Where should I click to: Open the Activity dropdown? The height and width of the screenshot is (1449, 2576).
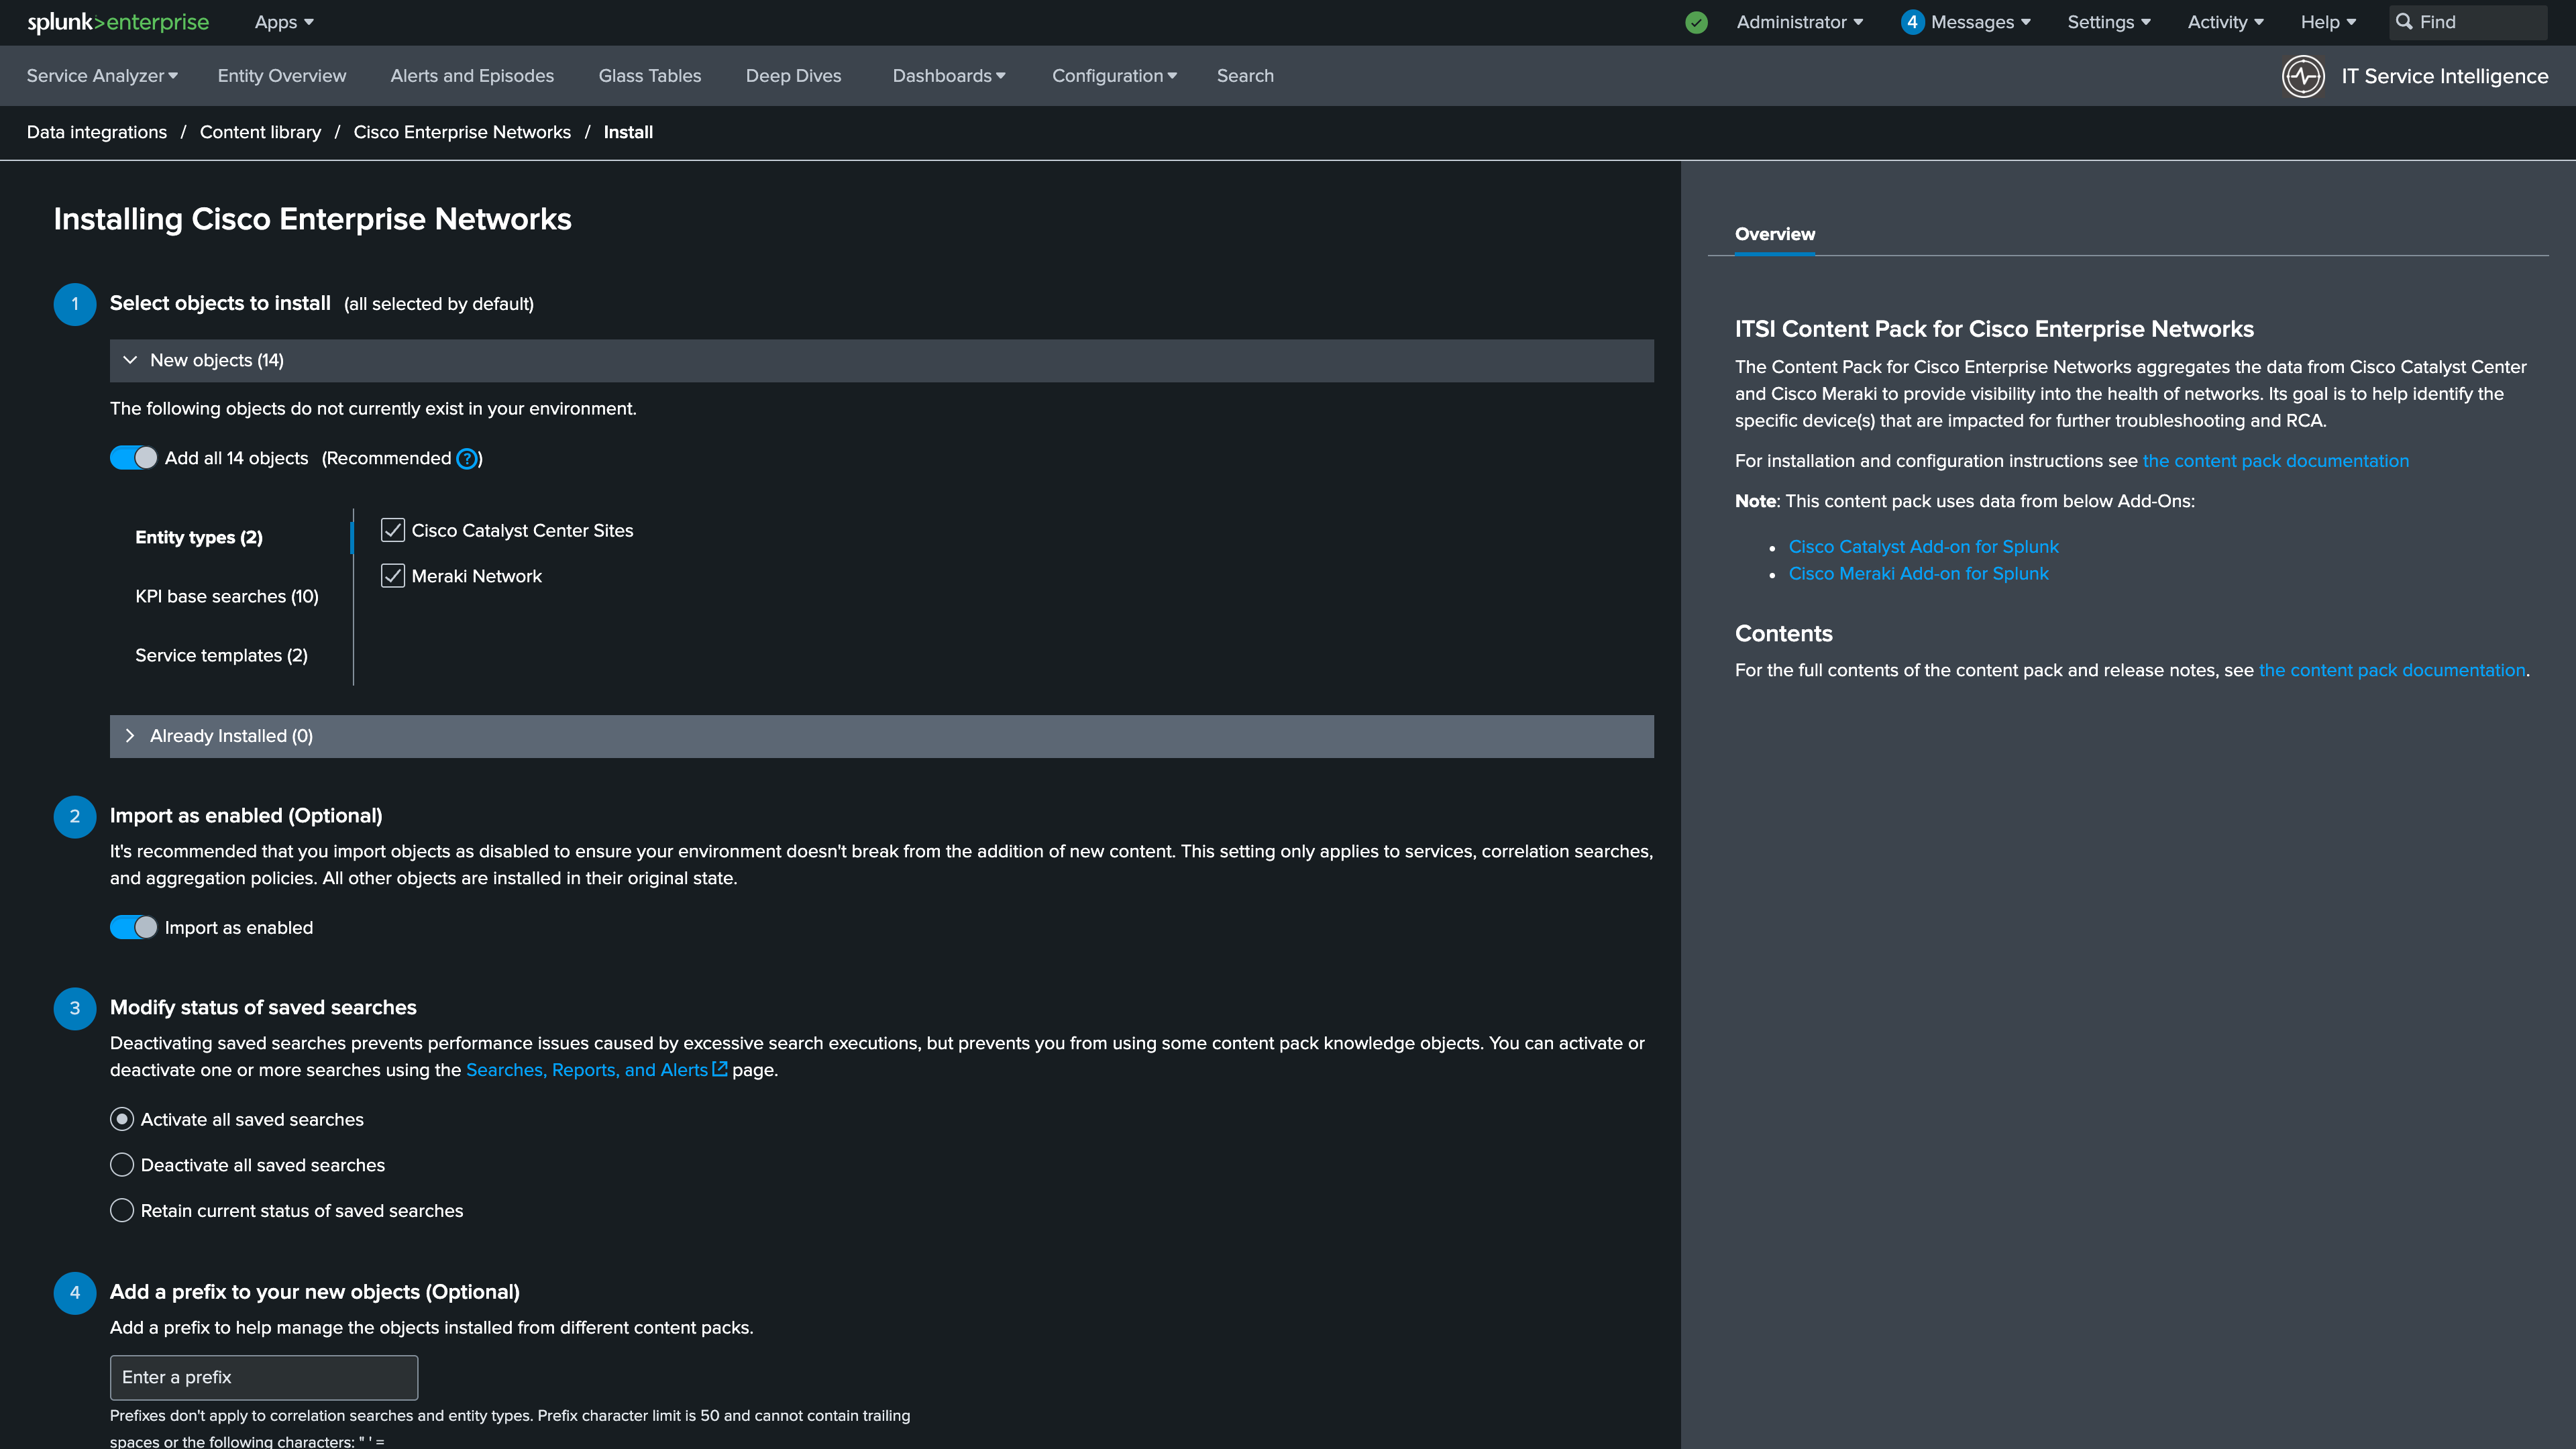pos(2226,22)
